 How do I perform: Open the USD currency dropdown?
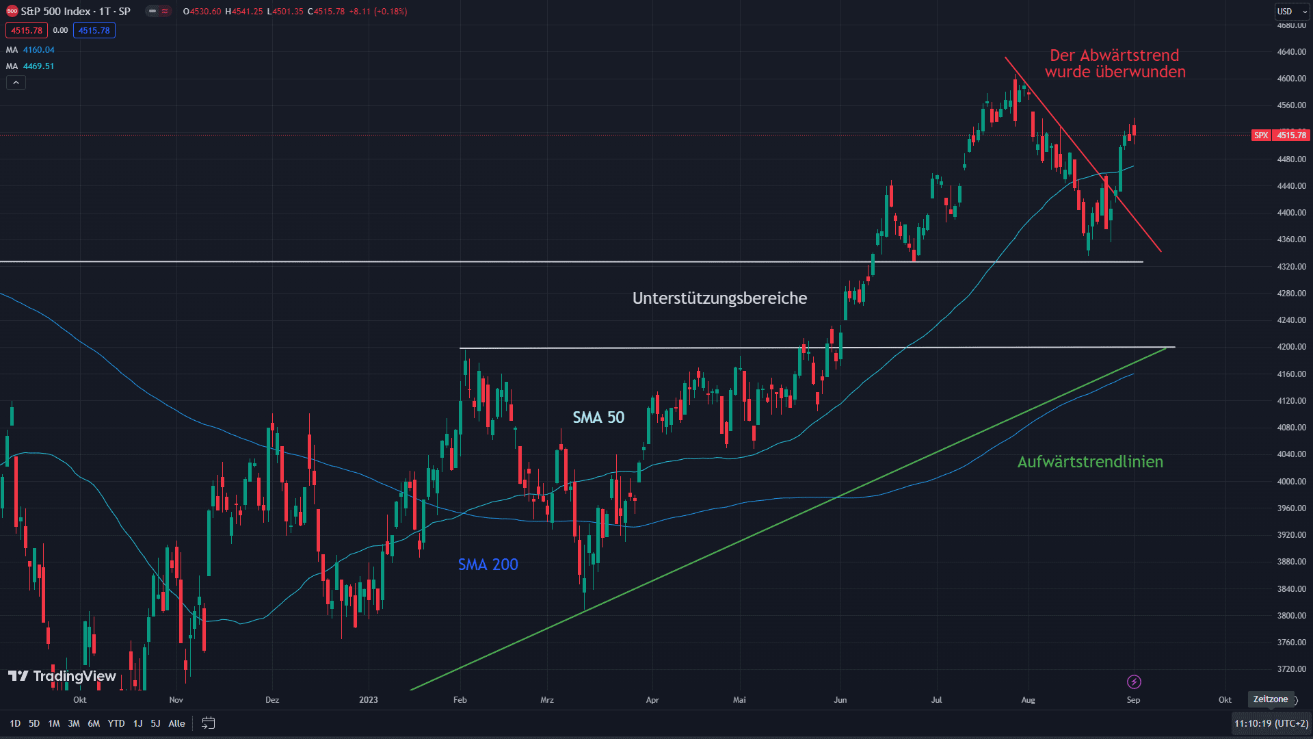pos(1292,11)
